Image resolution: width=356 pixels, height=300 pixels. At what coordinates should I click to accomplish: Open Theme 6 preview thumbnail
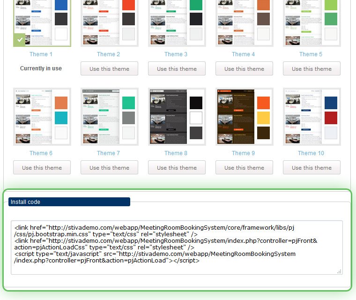tap(42, 117)
